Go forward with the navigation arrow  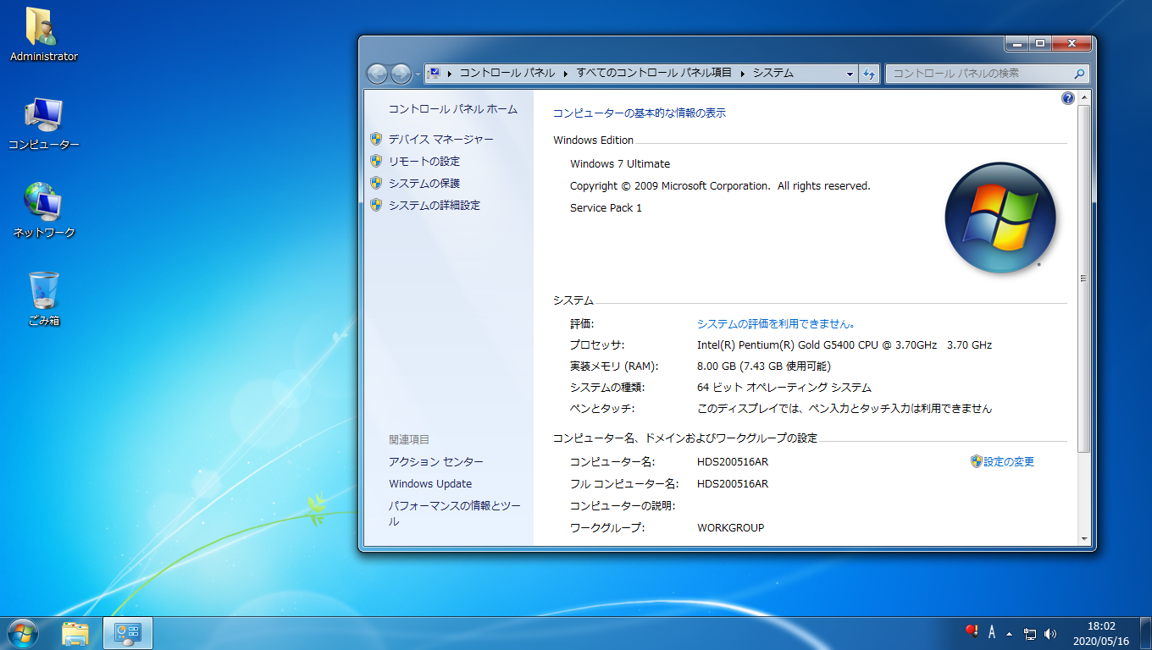pyautogui.click(x=401, y=74)
